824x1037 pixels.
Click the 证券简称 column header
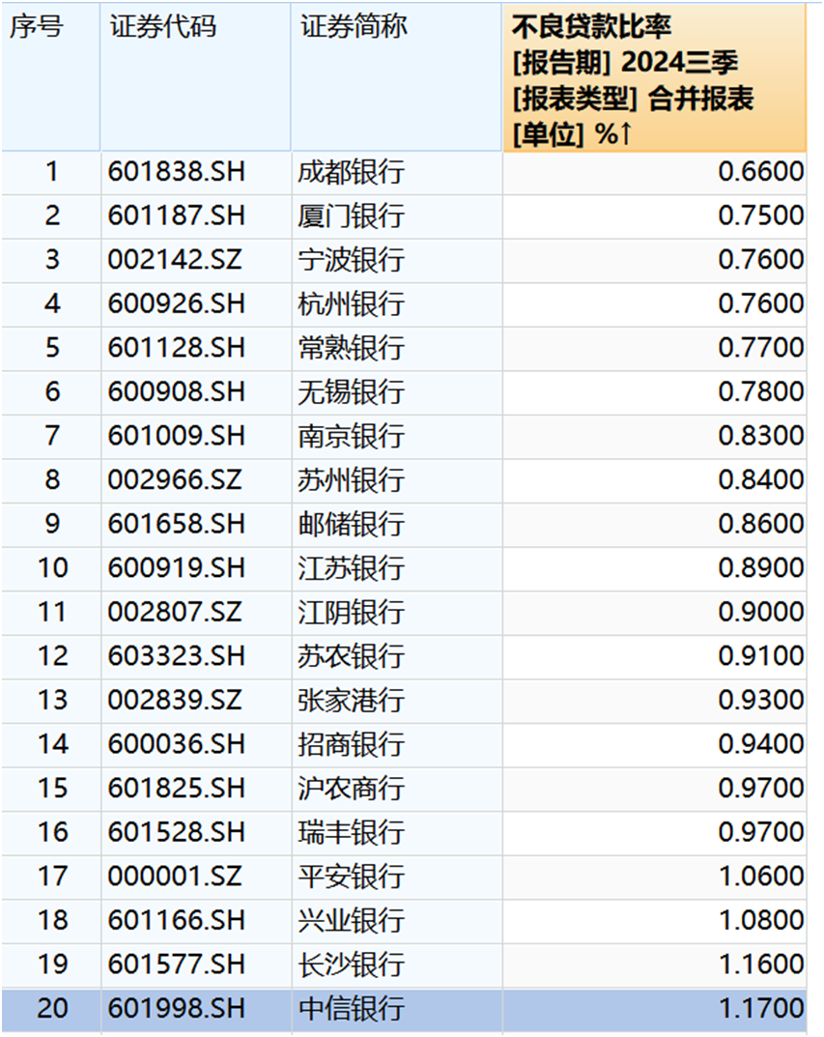396,77
